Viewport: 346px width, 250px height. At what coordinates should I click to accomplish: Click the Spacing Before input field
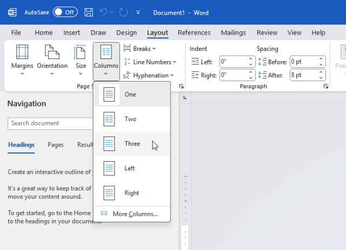tap(304, 62)
